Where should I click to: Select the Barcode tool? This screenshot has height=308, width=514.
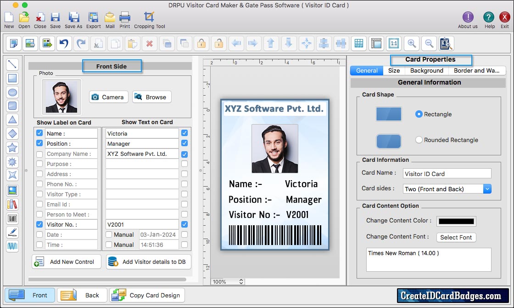click(12, 218)
